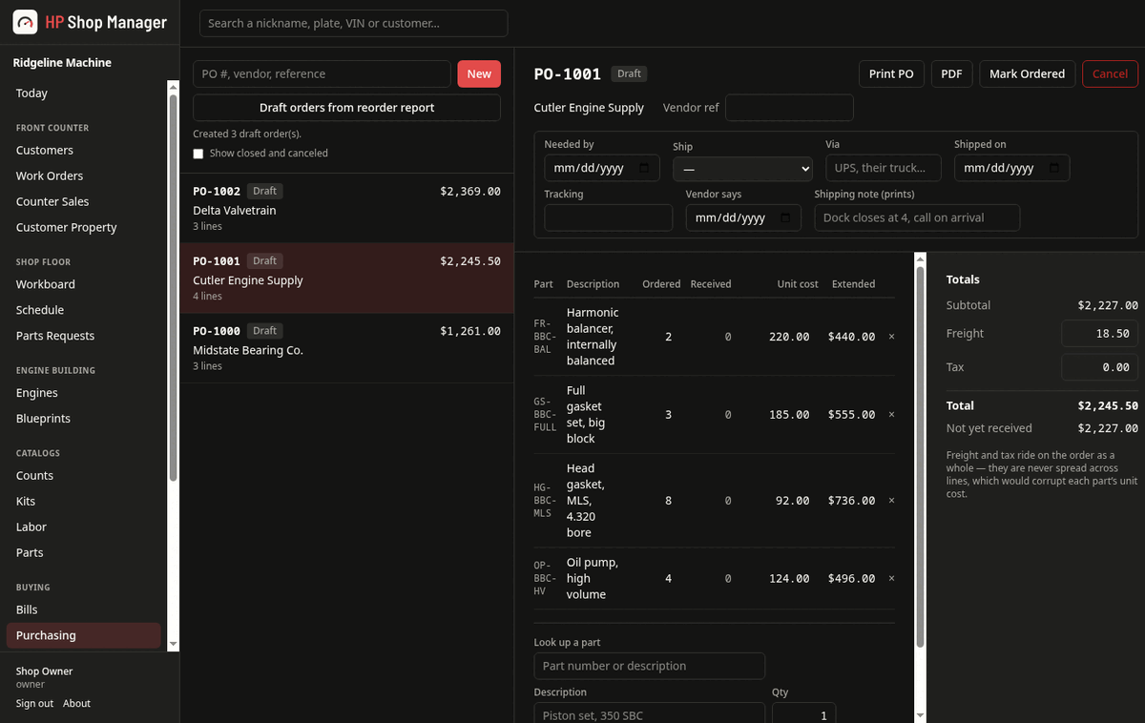Screen dimensions: 1145x723
Task: Click the Vendor ref input
Action: click(789, 108)
